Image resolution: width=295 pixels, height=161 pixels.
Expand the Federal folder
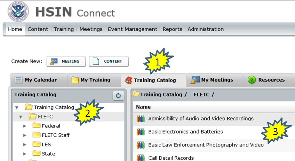(25, 126)
